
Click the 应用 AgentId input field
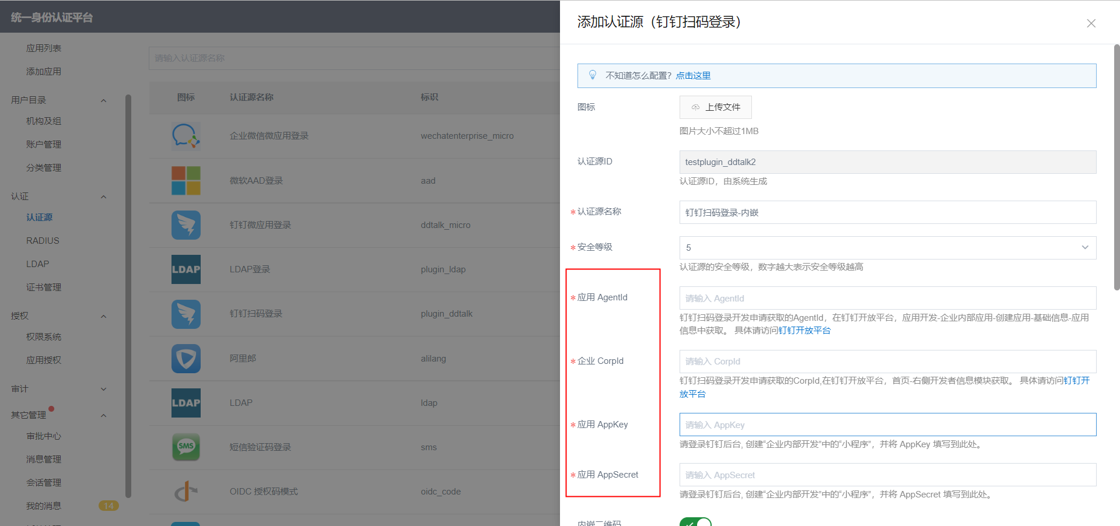(x=887, y=298)
